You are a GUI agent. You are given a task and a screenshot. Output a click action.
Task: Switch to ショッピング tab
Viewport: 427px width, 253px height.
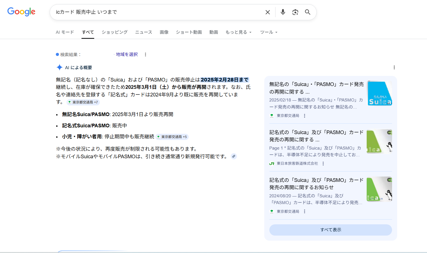115,32
